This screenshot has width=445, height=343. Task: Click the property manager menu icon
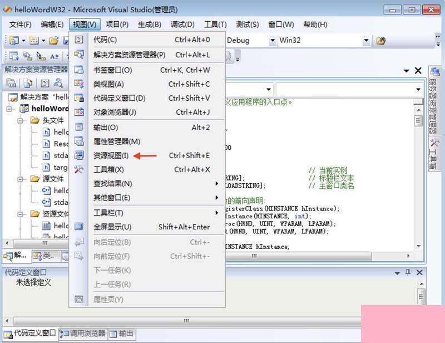(79, 141)
